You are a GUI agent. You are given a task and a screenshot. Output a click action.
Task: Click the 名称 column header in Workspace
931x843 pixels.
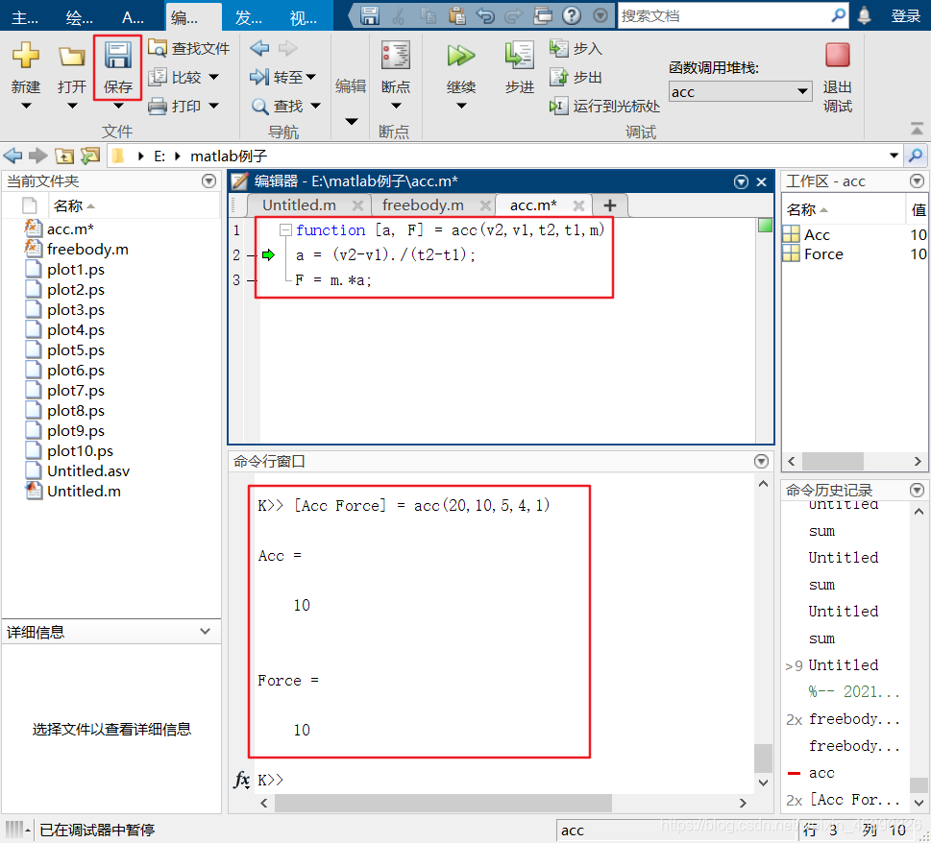click(x=801, y=209)
